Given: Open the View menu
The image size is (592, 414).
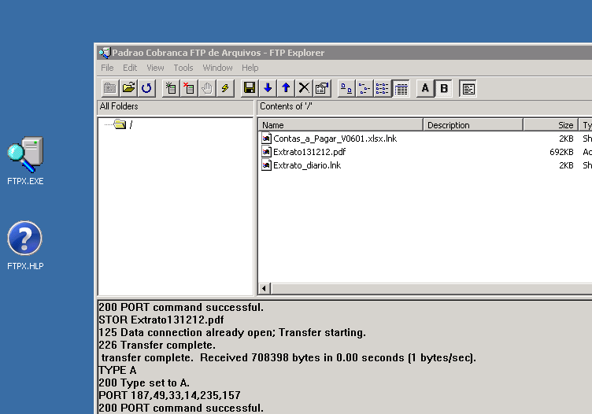Looking at the screenshot, I should [x=155, y=68].
